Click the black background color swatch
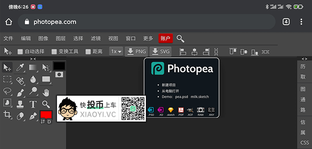 (x=59, y=66)
